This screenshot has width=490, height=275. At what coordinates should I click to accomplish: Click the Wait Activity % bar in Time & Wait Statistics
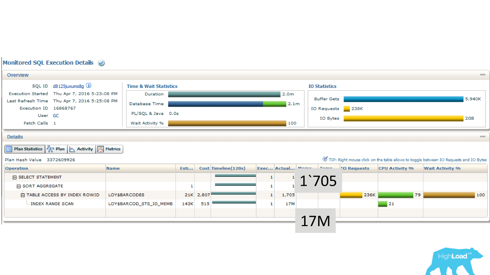pyautogui.click(x=227, y=123)
